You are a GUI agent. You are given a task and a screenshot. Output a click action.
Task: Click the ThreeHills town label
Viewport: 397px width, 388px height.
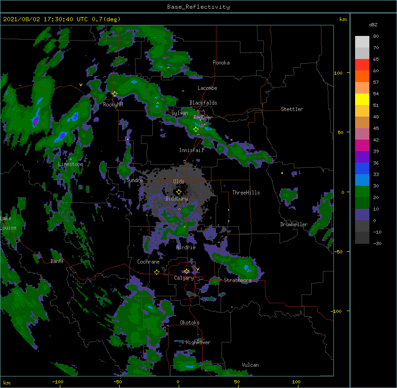(246, 193)
